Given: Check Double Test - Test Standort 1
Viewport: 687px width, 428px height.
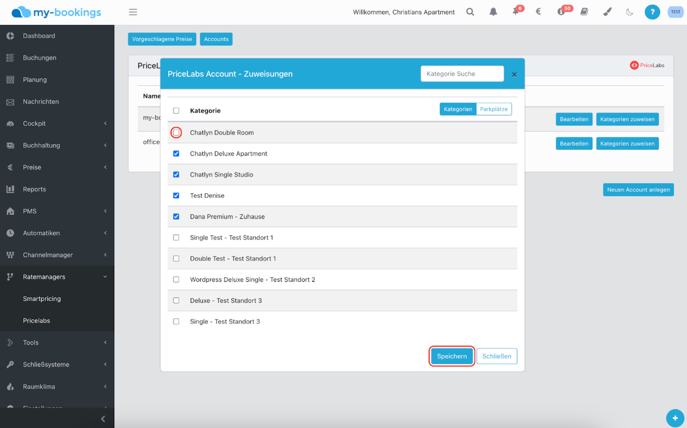Looking at the screenshot, I should point(176,258).
